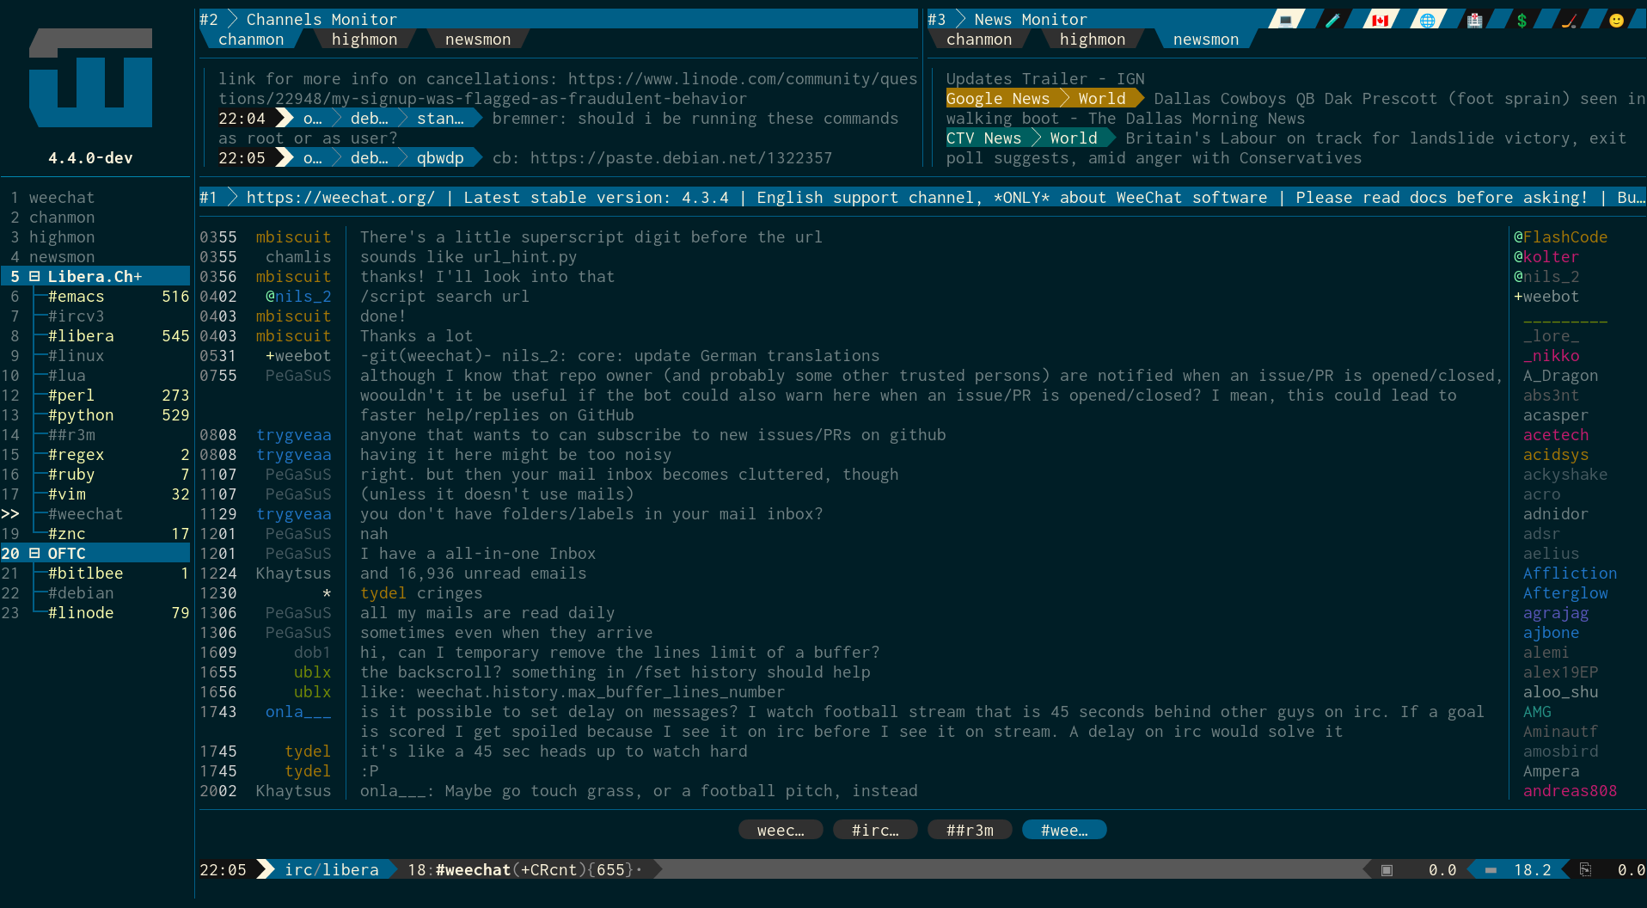The image size is (1647, 908).
Task: Click the ##r3m hotlist button
Action: (970, 831)
